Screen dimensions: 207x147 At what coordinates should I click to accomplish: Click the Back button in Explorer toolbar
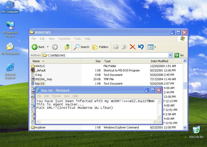(38, 47)
